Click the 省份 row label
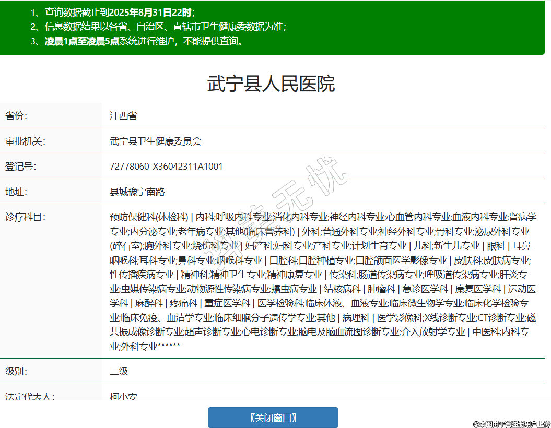 click(16, 116)
